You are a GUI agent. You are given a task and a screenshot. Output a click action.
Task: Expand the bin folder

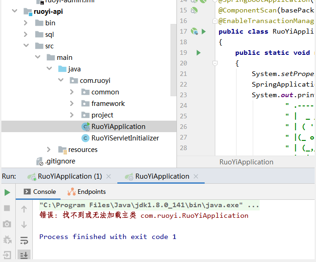pyautogui.click(x=25, y=23)
